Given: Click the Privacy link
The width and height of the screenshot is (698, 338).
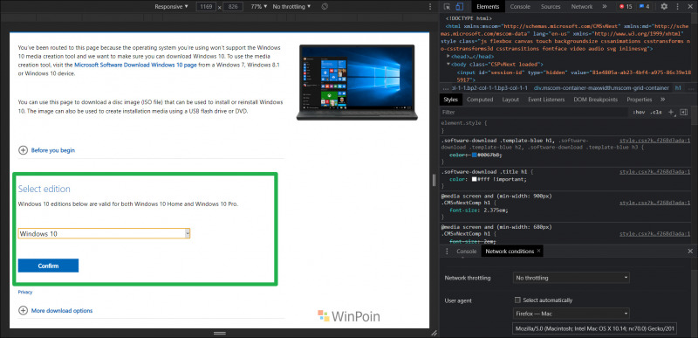Looking at the screenshot, I should click(x=25, y=292).
